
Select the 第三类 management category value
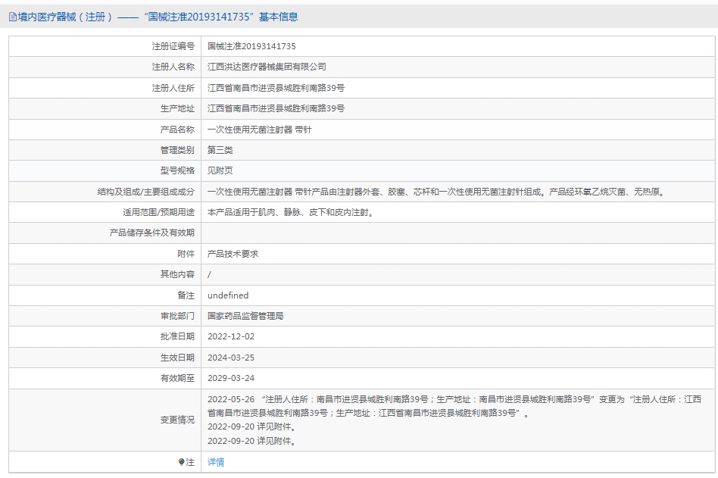[x=220, y=150]
